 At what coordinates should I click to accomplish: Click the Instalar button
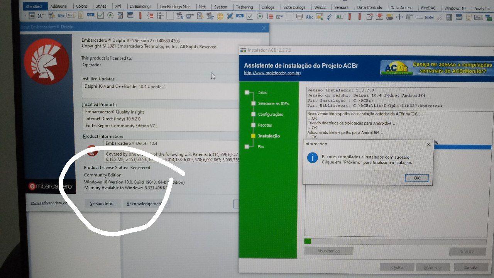pos(467,251)
